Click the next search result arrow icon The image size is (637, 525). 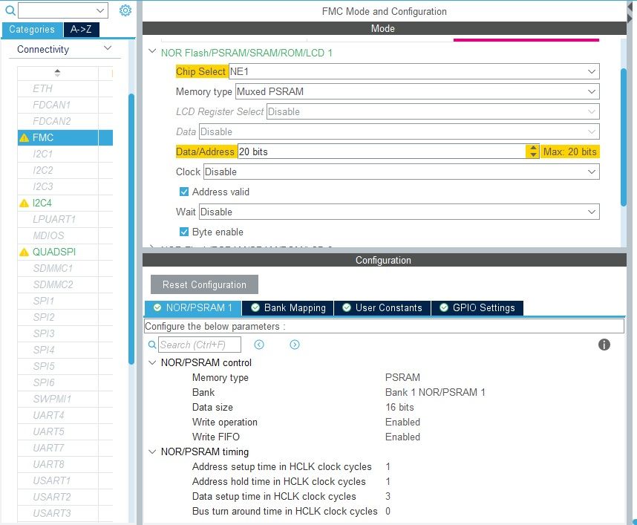pyautogui.click(x=295, y=345)
